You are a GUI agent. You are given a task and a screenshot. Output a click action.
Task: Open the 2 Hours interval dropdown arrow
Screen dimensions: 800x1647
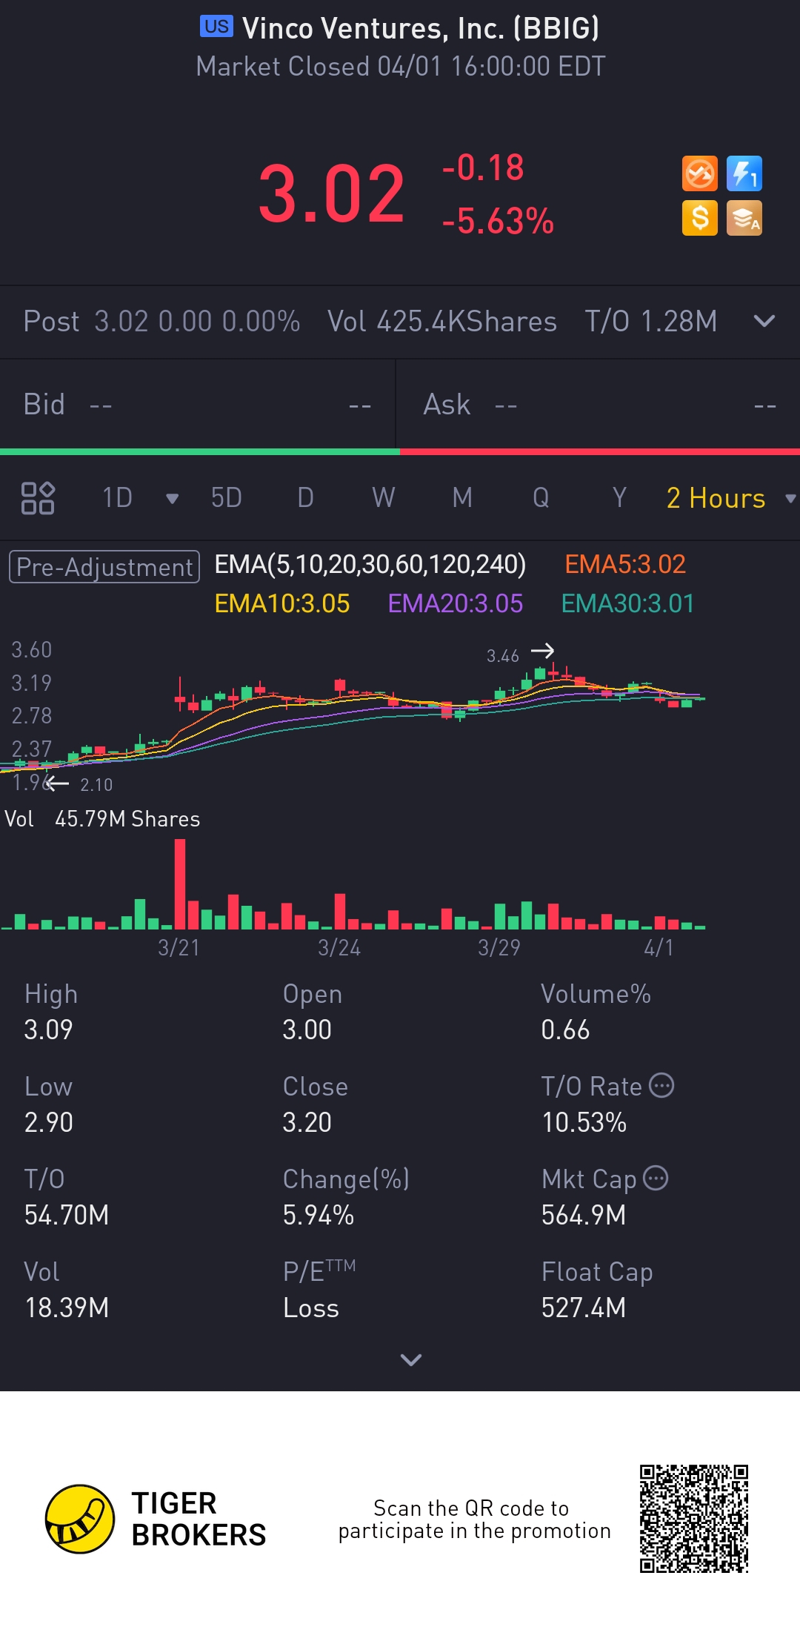point(790,498)
